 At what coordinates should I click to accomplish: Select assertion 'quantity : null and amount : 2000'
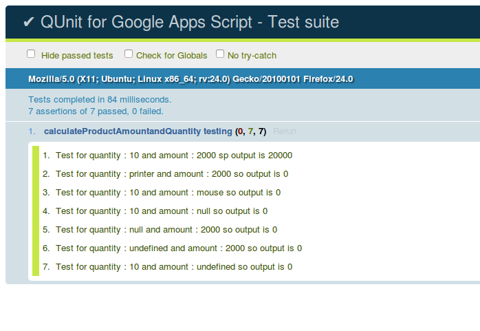pyautogui.click(x=166, y=230)
